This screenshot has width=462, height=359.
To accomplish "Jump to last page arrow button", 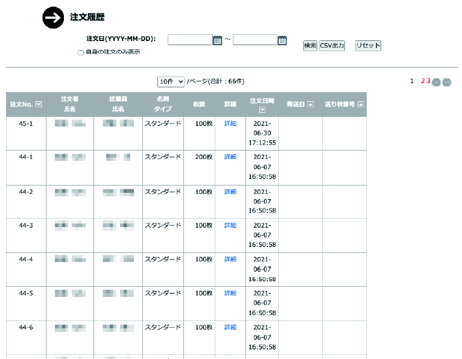I will point(446,81).
